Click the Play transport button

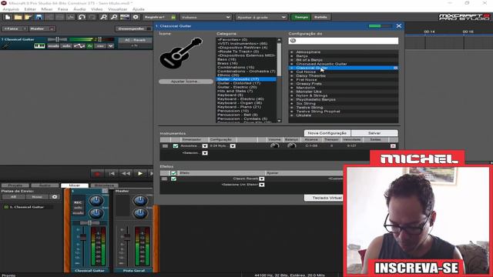tap(140, 173)
